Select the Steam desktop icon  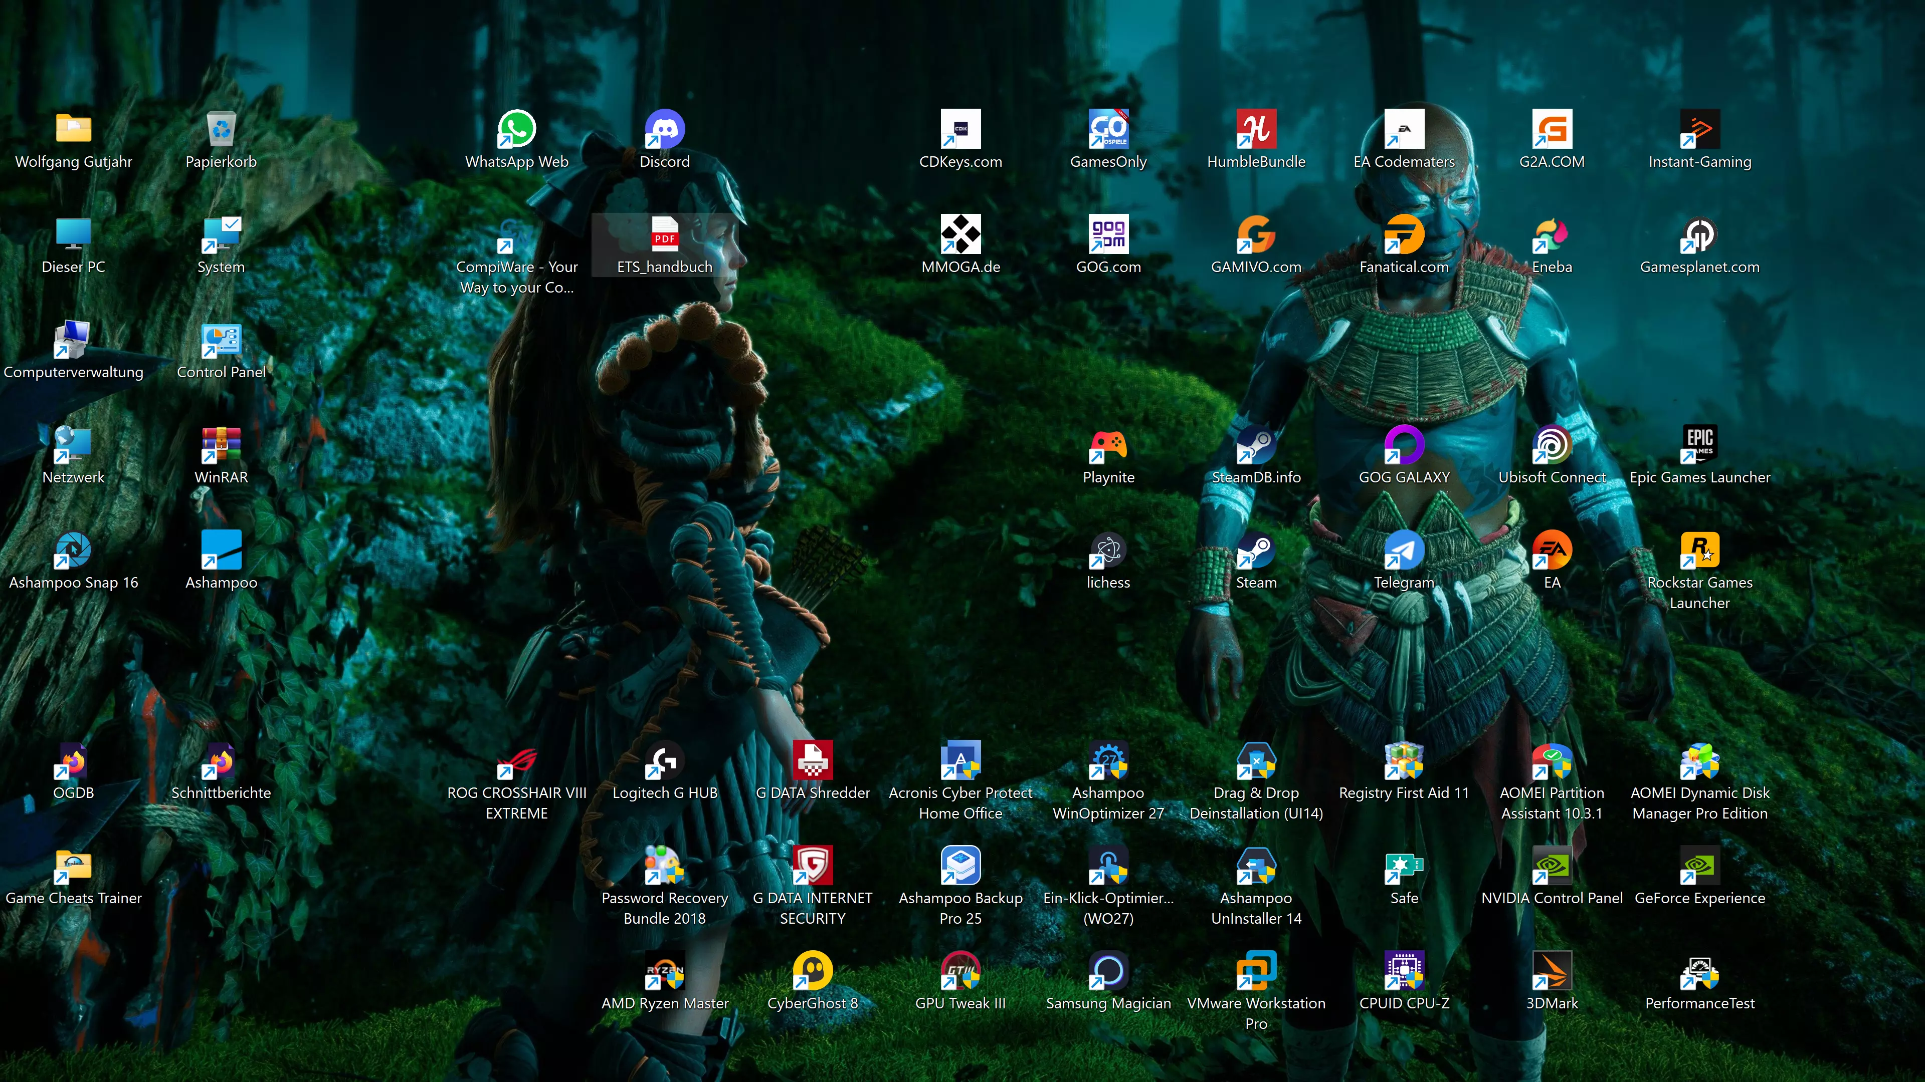(x=1256, y=551)
